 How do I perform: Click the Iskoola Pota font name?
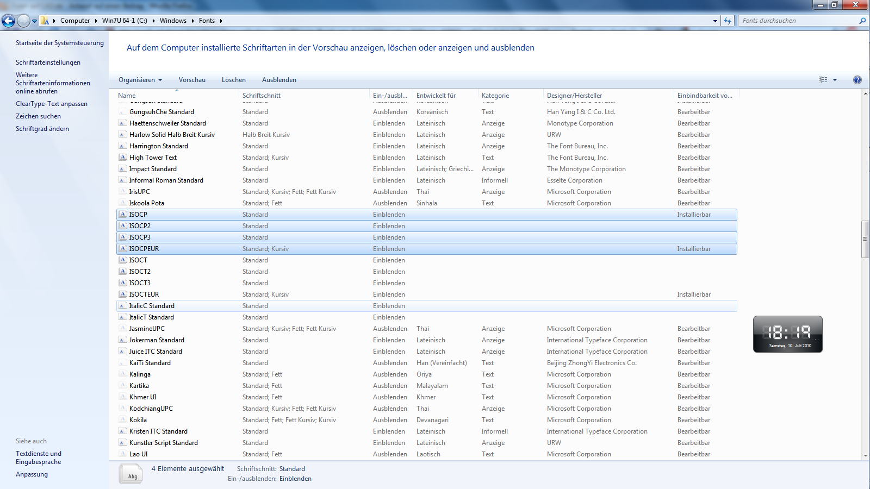[x=147, y=203]
